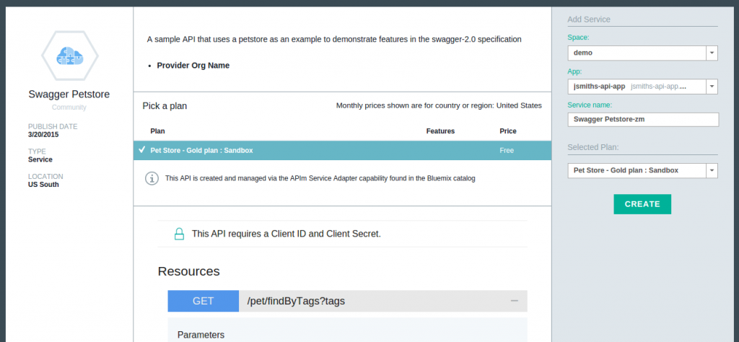The height and width of the screenshot is (342, 739).
Task: Click the US South location value
Action: (x=43, y=185)
